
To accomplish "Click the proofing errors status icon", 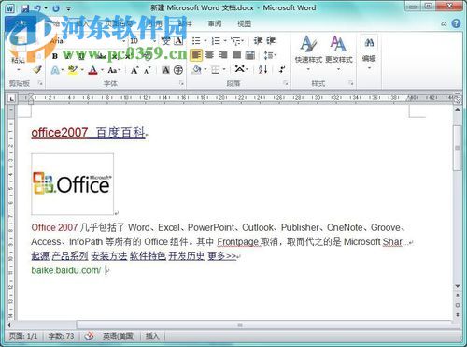I will pos(89,336).
